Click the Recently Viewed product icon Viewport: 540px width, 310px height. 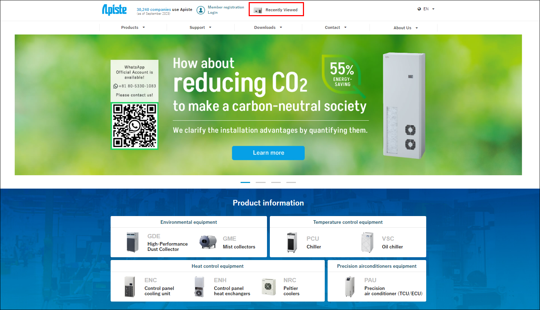click(258, 10)
